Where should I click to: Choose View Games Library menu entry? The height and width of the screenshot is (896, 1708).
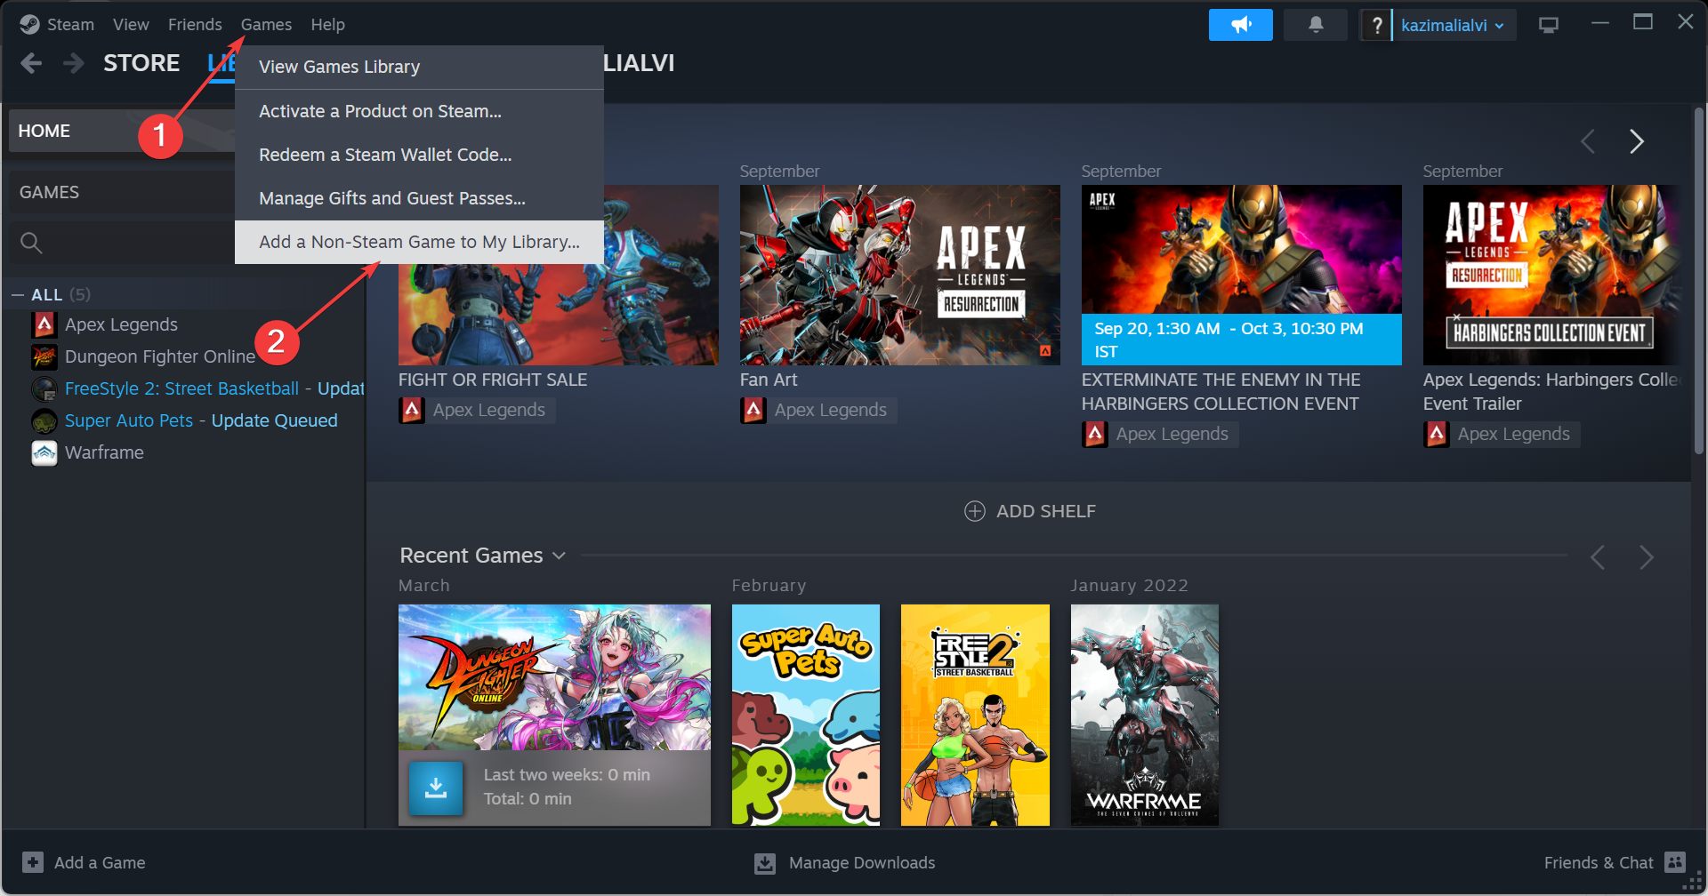(419, 67)
